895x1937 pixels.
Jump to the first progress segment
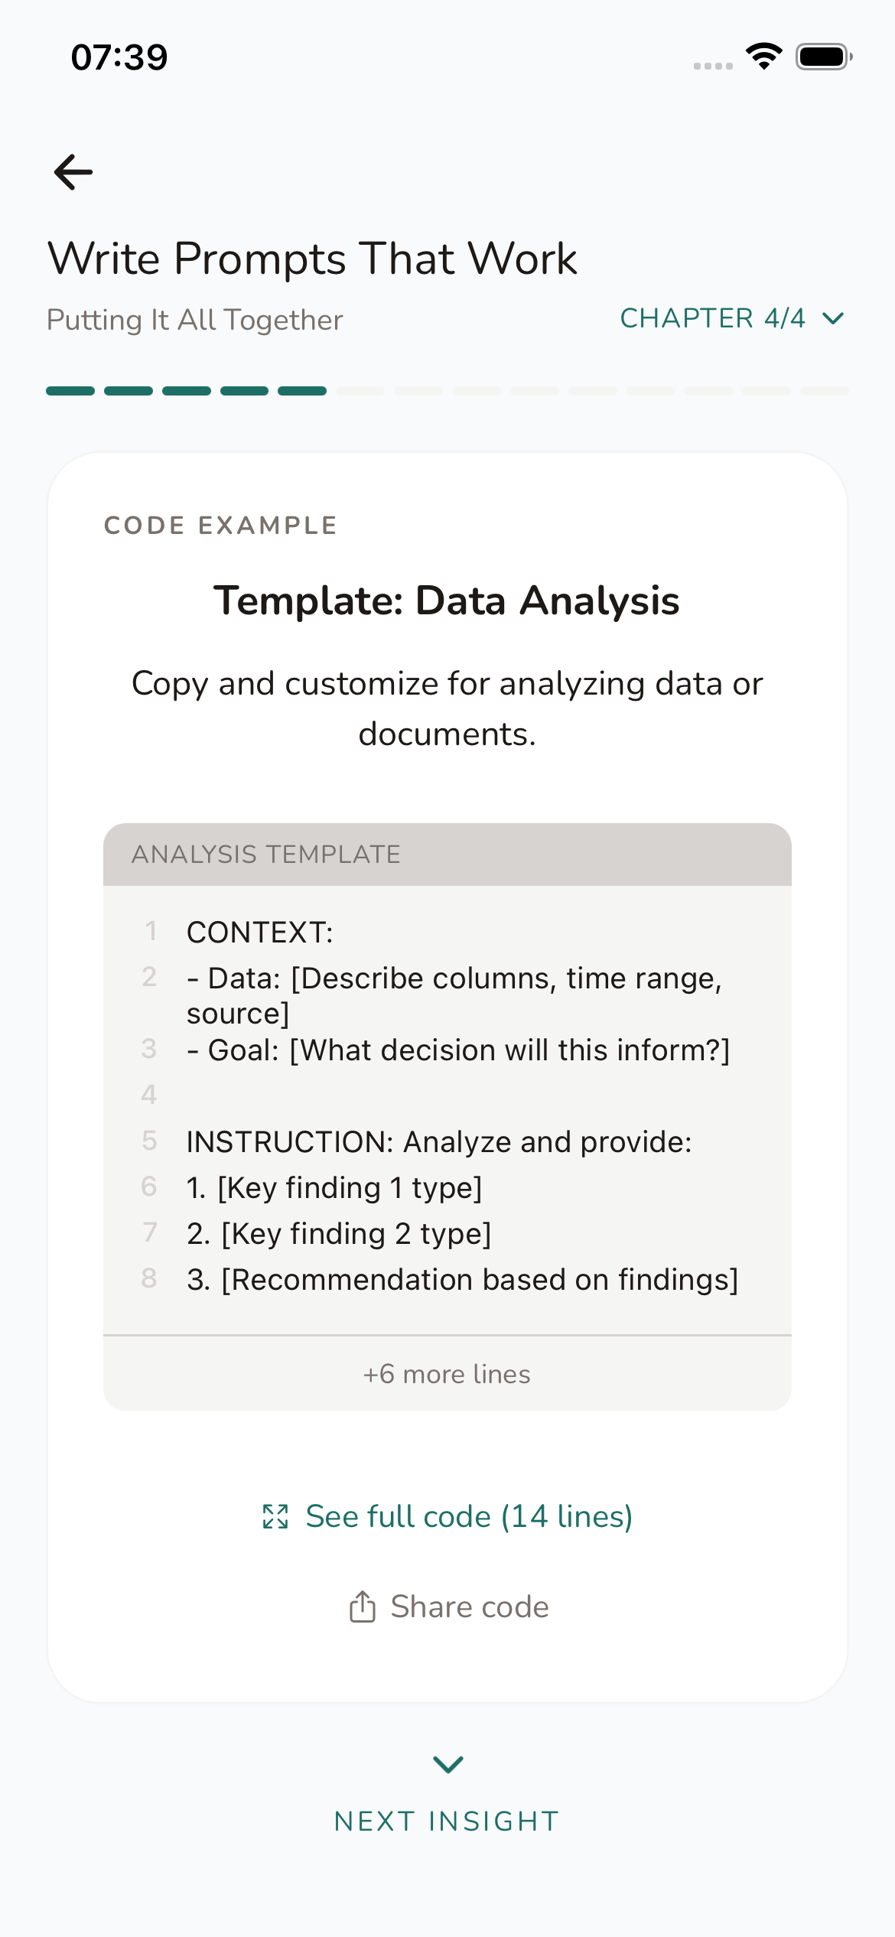point(70,391)
